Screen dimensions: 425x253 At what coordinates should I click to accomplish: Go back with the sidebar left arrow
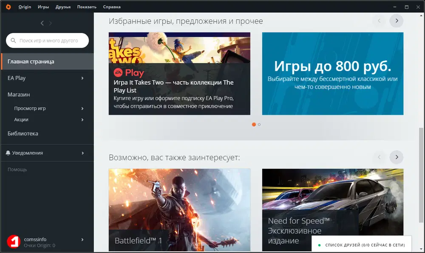tap(42, 23)
